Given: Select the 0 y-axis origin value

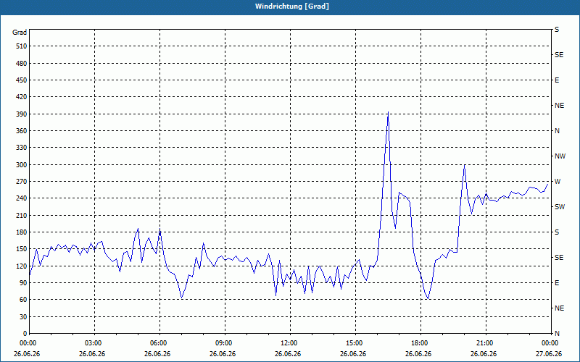Looking at the screenshot, I should (x=25, y=334).
